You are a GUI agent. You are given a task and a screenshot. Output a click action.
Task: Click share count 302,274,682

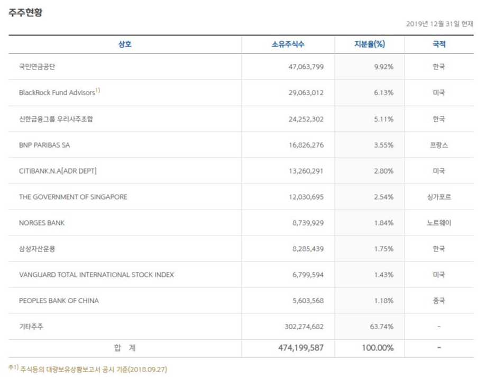304,327
